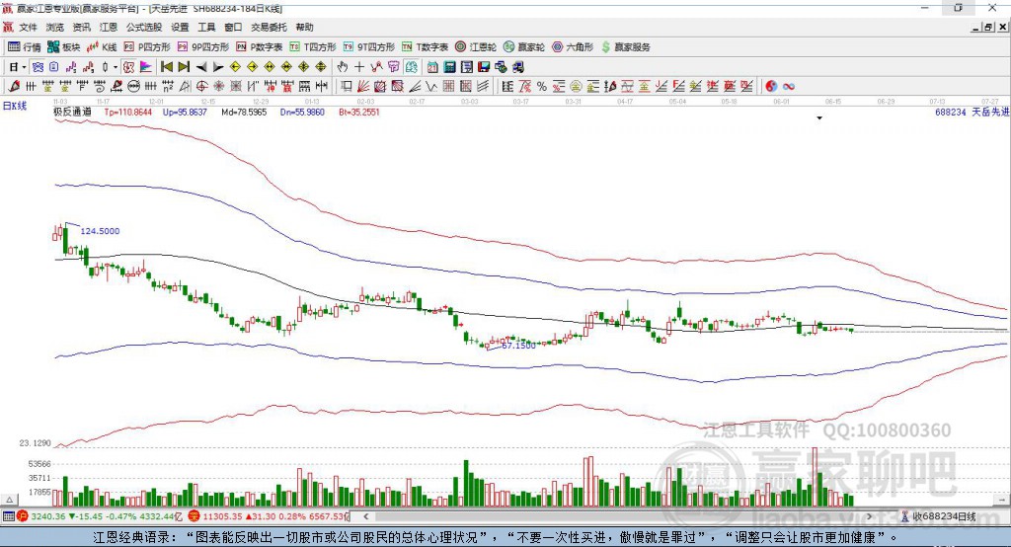The image size is (1011, 547).
Task: Click the 极反通道 indicator label
Action: click(72, 112)
